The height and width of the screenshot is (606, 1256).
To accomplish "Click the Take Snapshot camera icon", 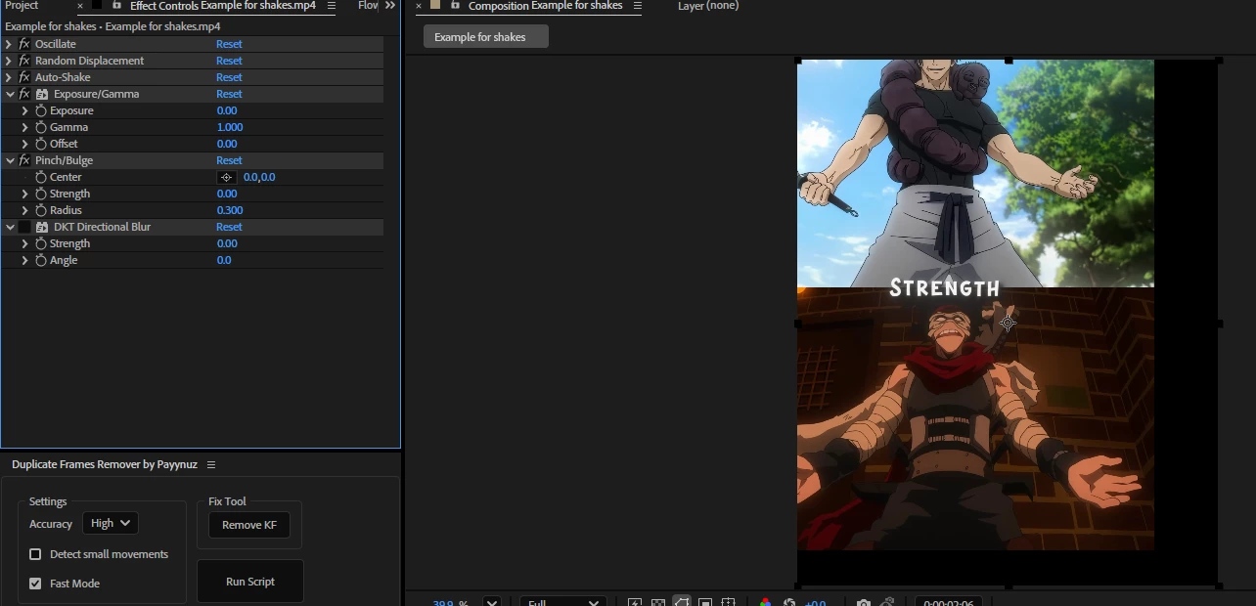I will pyautogui.click(x=863, y=603).
